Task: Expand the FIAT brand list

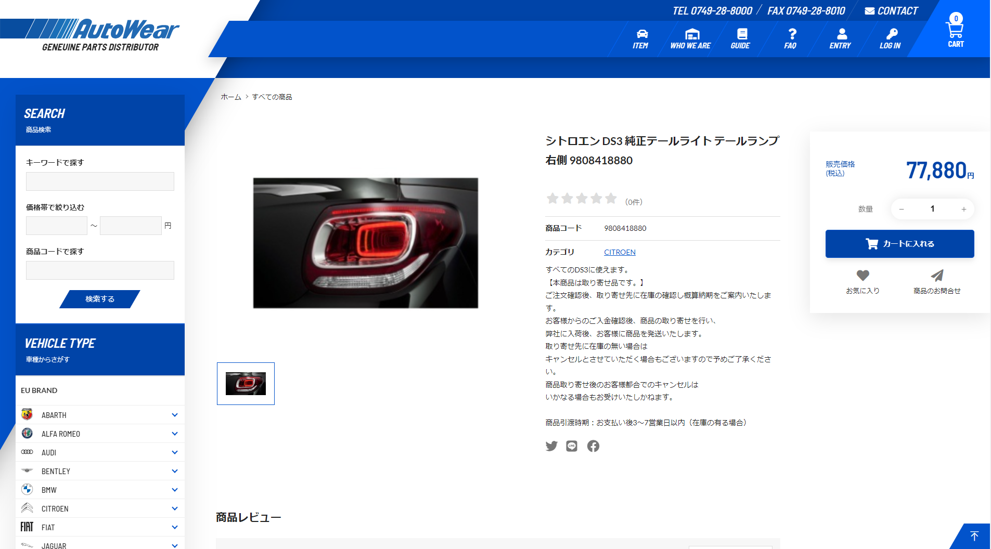Action: point(175,527)
